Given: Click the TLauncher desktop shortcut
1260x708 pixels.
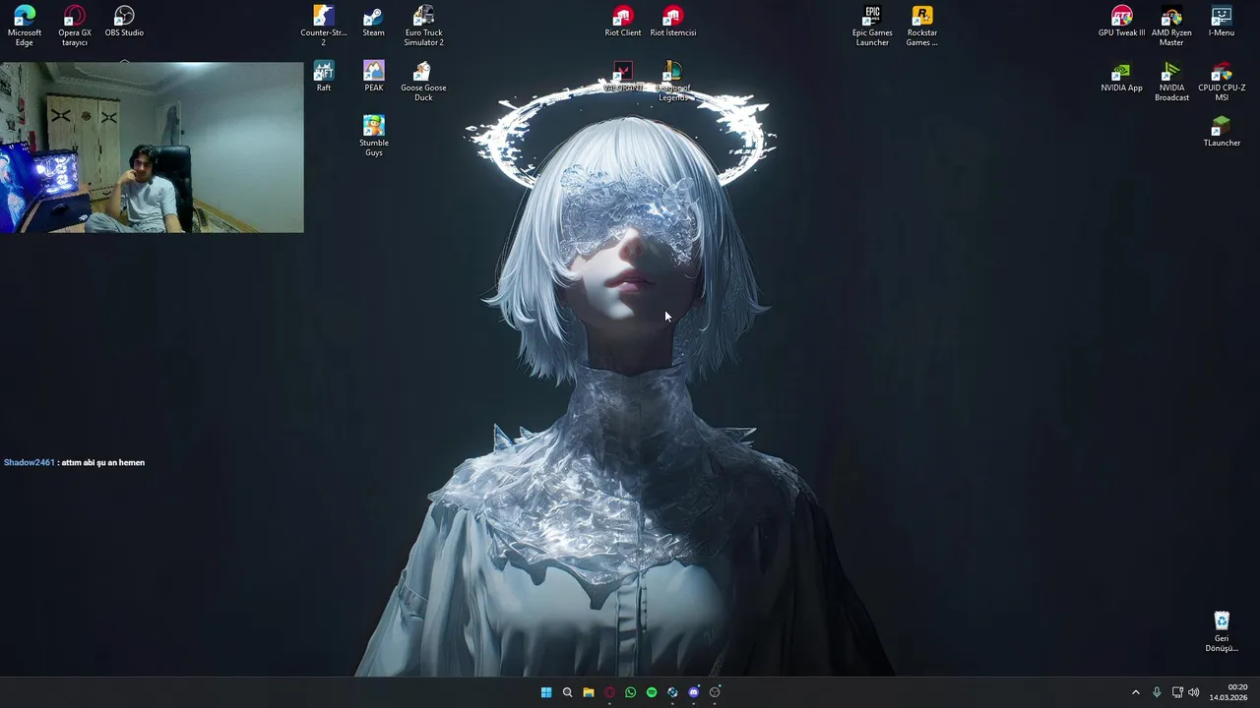Looking at the screenshot, I should [1221, 132].
